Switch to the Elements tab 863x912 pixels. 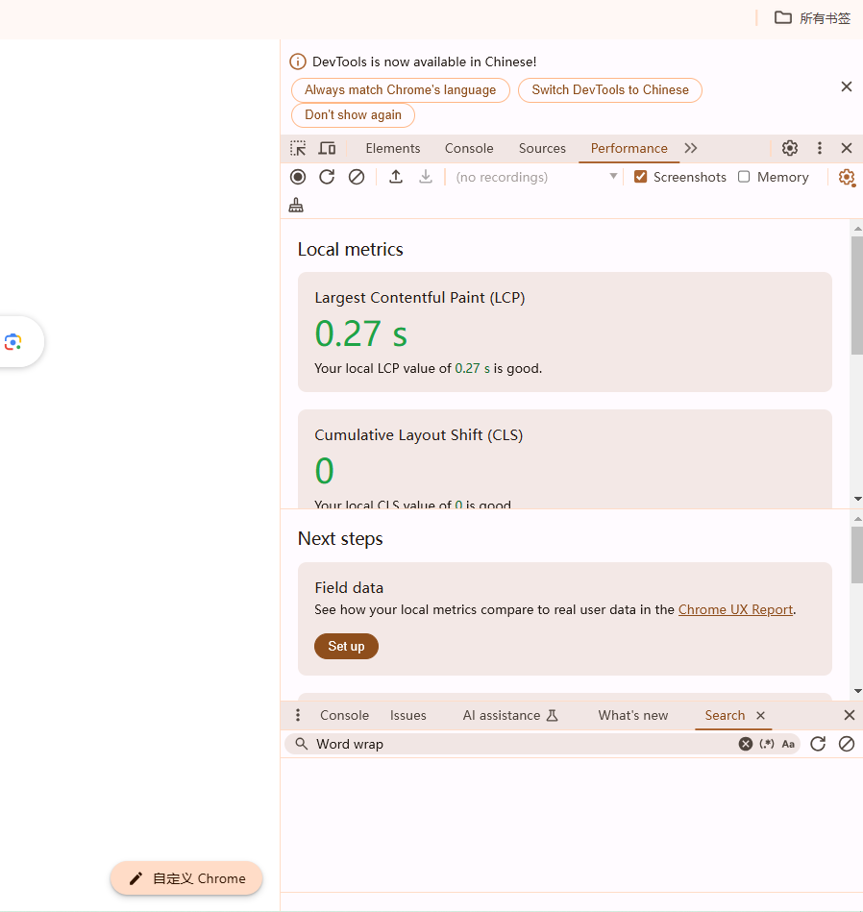tap(392, 148)
